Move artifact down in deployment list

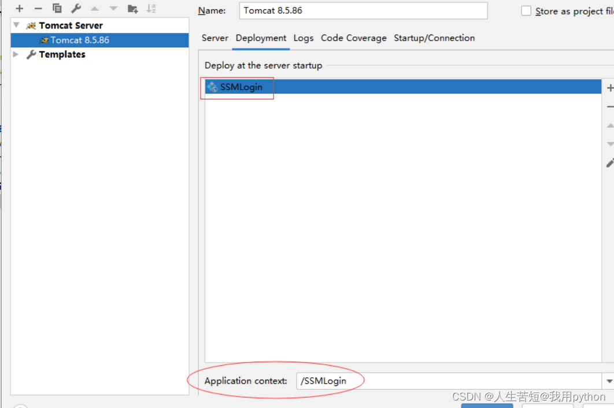point(610,144)
